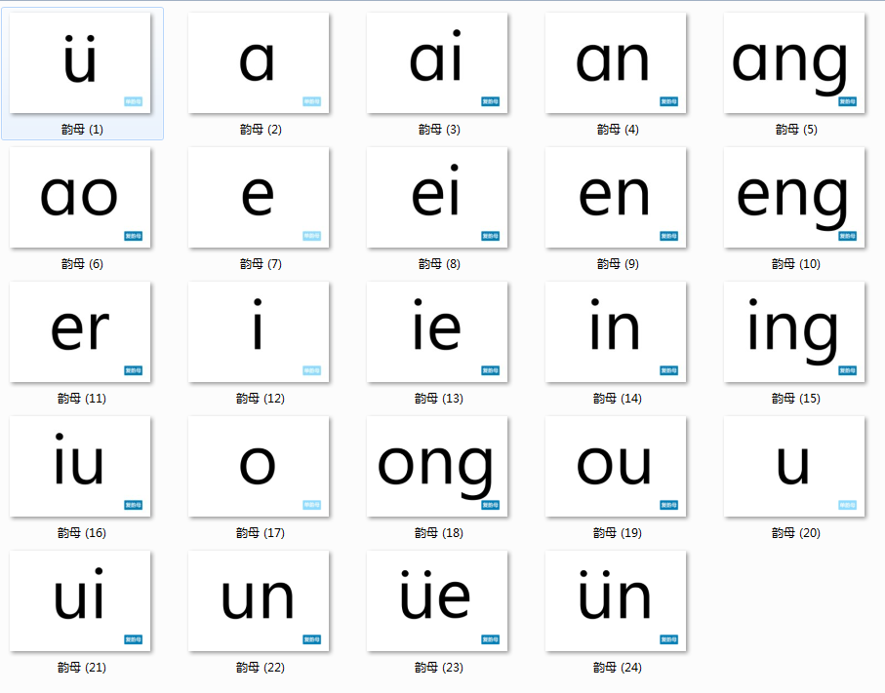Select the thumbnail showing letter a
This screenshot has height=693, width=885.
coord(259,62)
